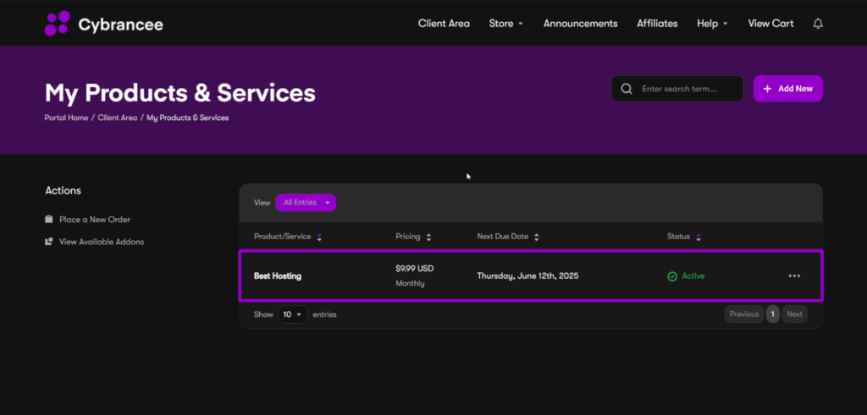The width and height of the screenshot is (867, 415).
Task: Go to Client Area in navigation
Action: 444,23
